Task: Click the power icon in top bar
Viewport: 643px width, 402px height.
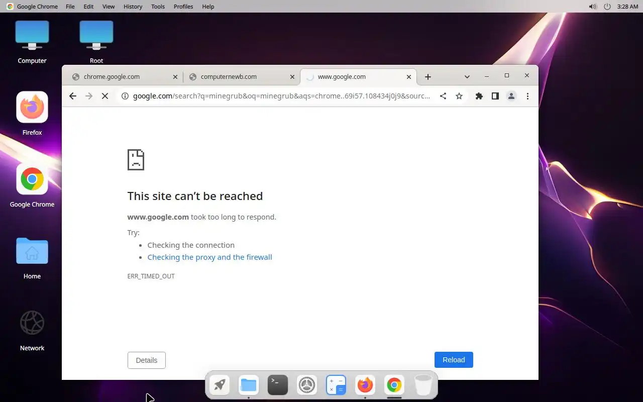Action: pos(607,7)
